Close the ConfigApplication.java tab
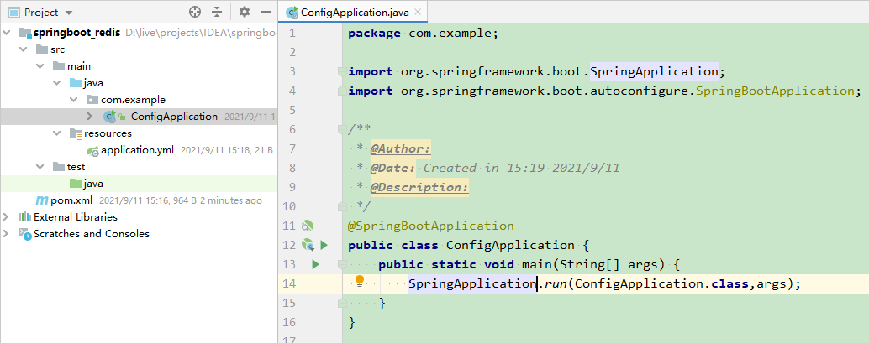Viewport: 869px width, 343px height. pos(418,12)
